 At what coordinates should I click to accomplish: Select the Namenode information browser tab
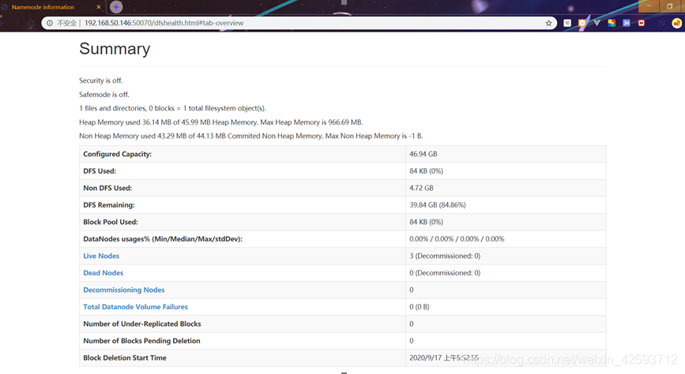51,7
